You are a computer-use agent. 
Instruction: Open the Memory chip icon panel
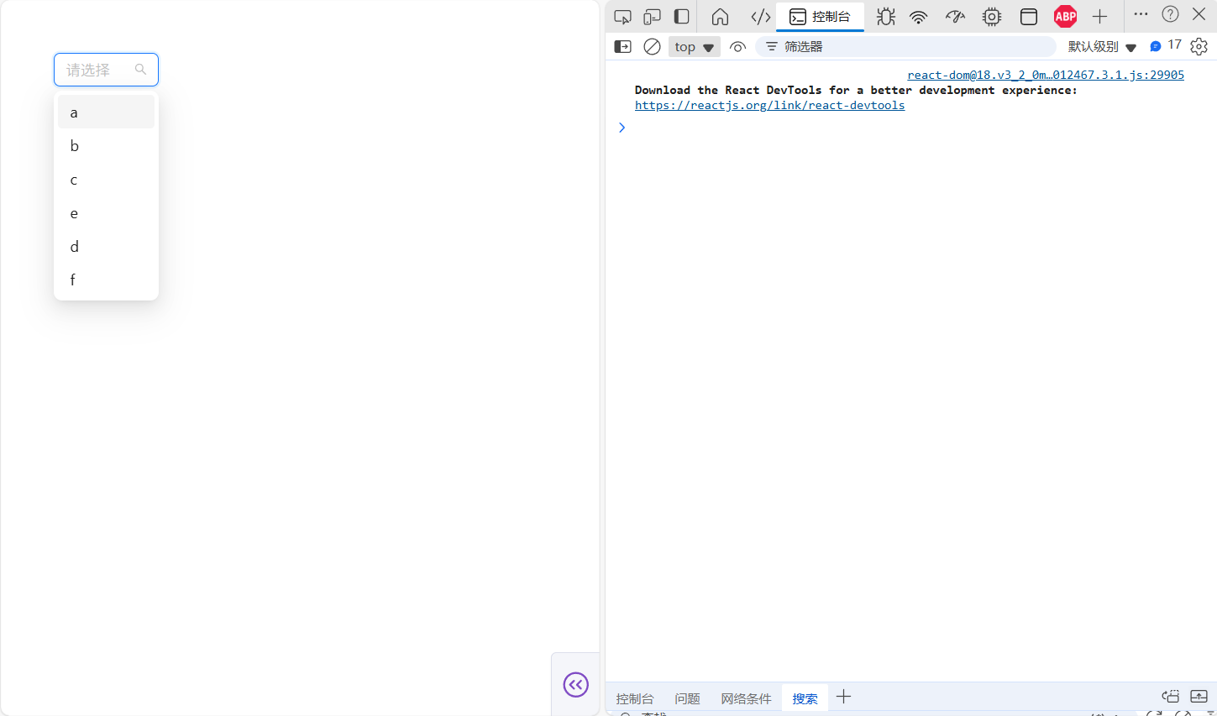click(992, 17)
